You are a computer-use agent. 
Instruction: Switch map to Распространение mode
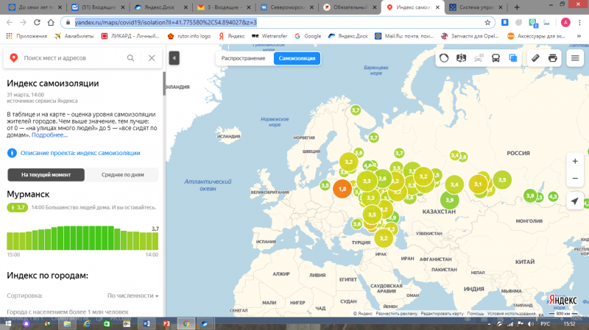pyautogui.click(x=244, y=58)
